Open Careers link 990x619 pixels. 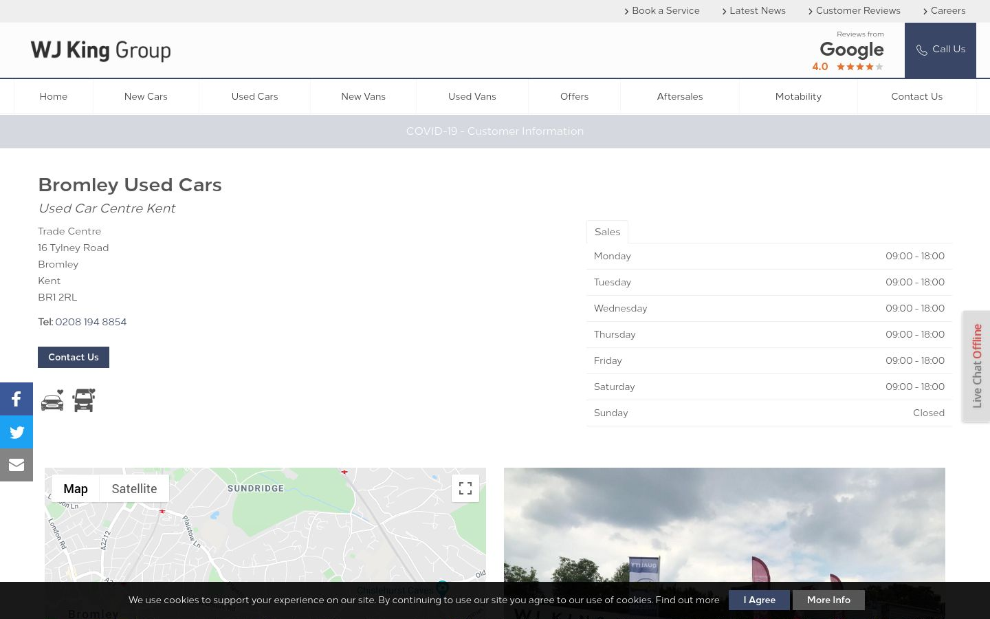pyautogui.click(x=944, y=11)
